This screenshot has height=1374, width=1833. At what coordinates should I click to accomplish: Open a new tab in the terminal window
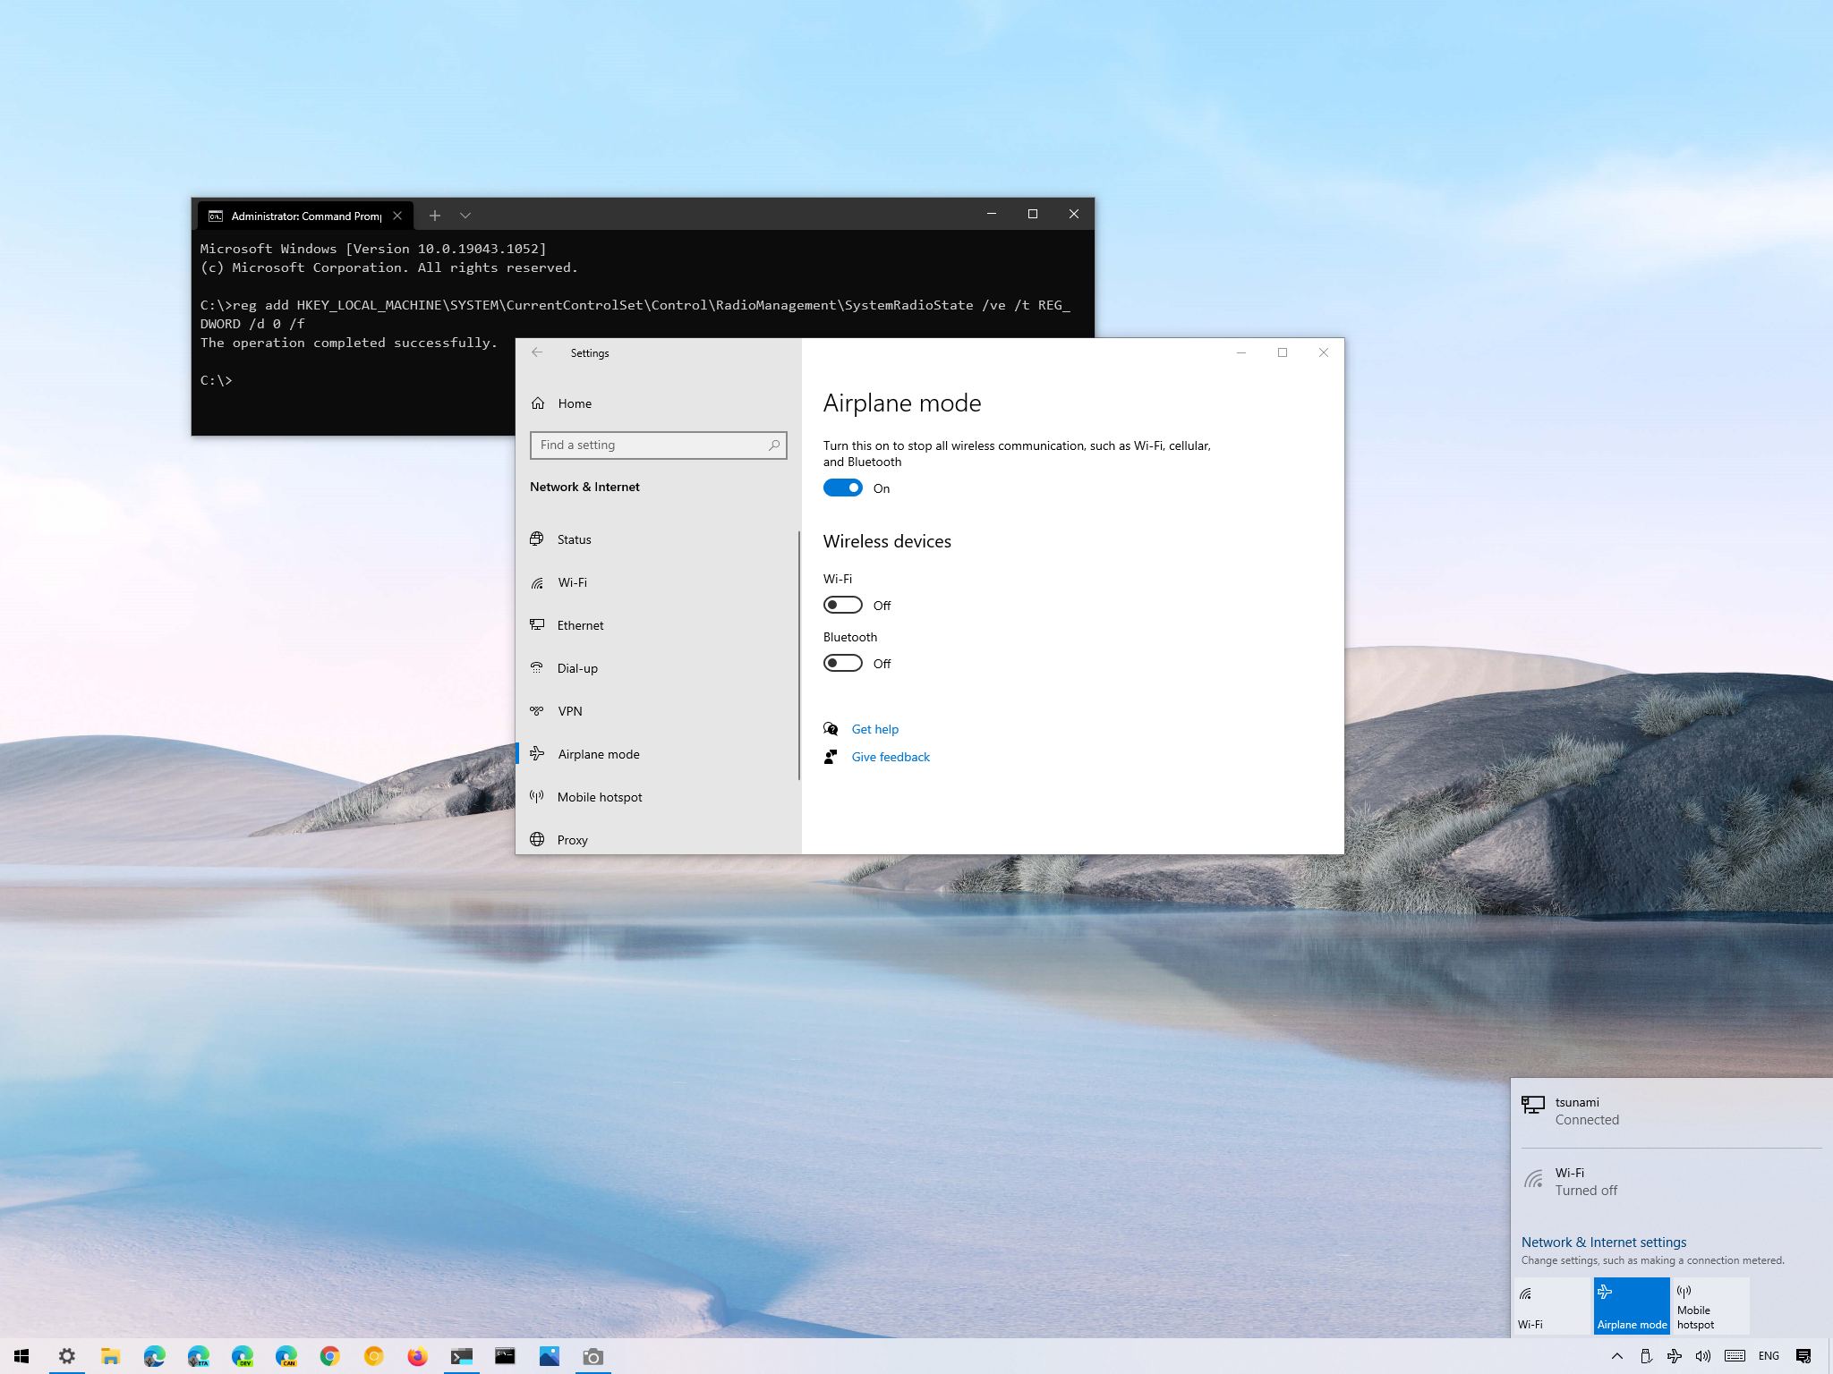434,215
